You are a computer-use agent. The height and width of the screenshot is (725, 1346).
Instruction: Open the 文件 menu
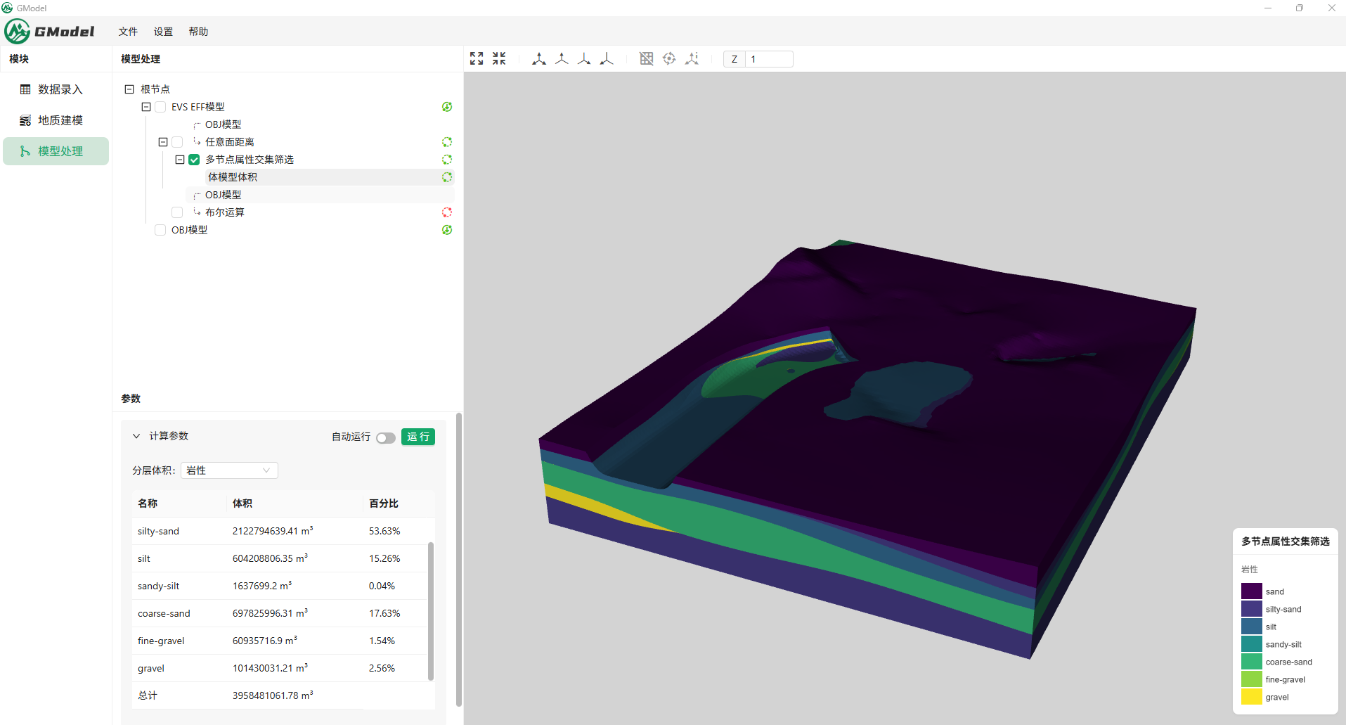(x=128, y=32)
